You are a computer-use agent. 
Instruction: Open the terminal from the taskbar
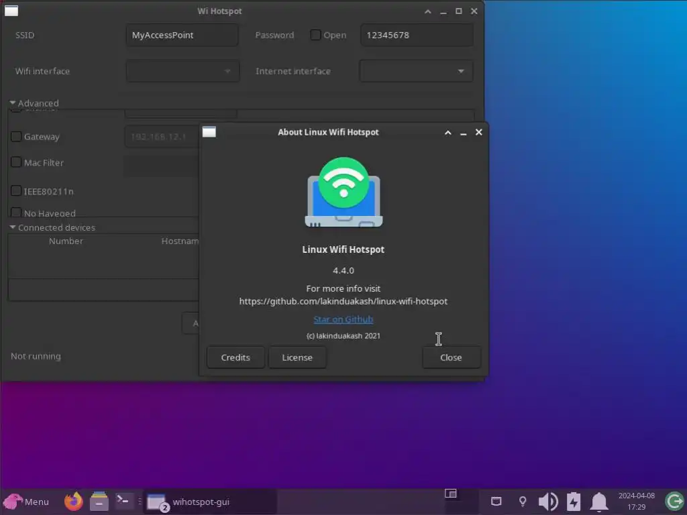point(123,500)
